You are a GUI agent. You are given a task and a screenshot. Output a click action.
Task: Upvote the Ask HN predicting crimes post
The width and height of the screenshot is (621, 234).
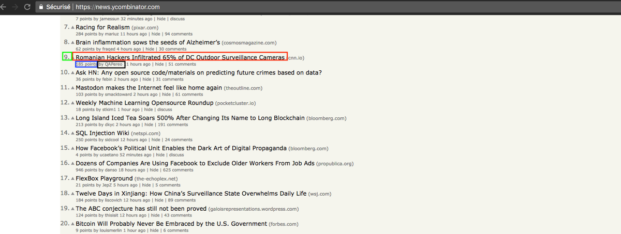point(73,73)
